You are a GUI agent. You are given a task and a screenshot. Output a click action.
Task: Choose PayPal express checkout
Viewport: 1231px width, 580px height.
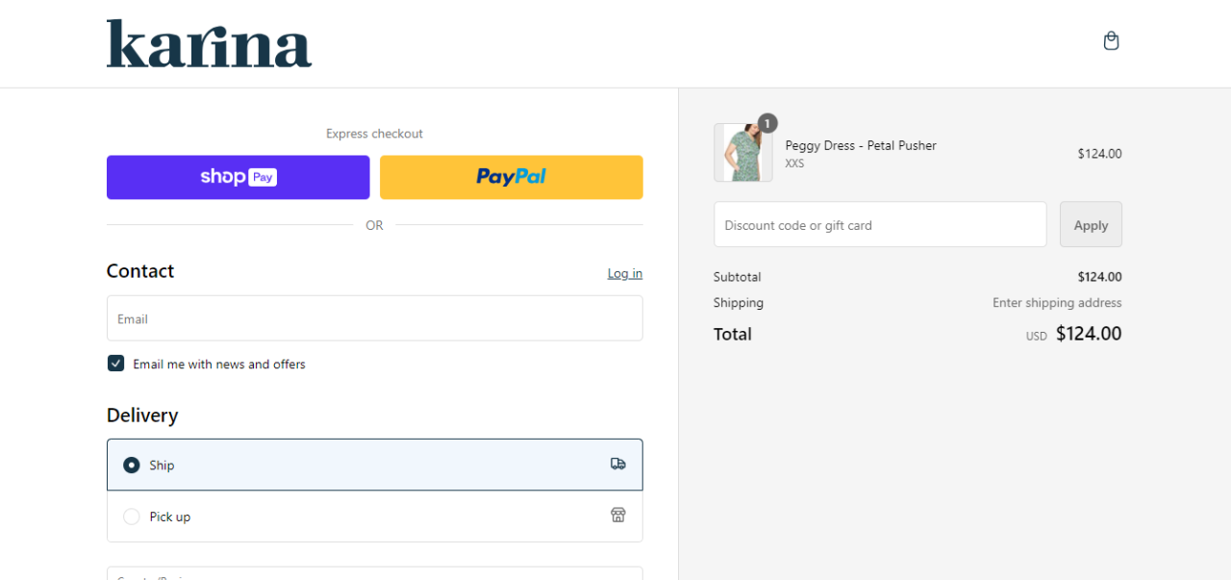(511, 177)
